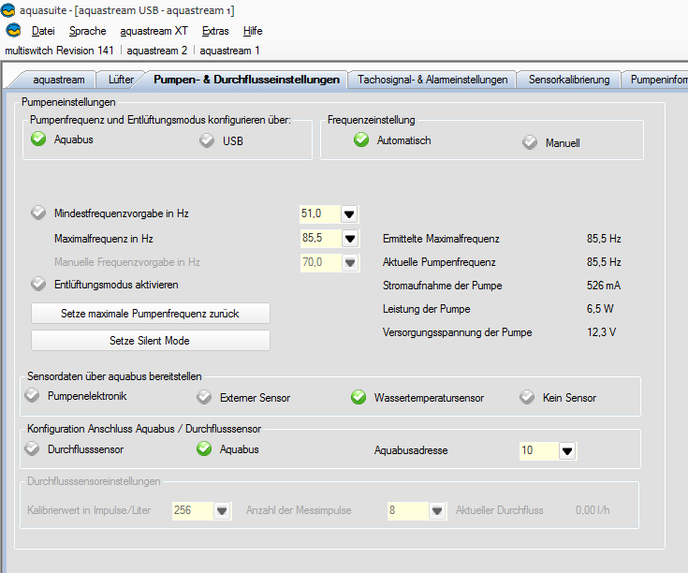
Task: Open the Sensorkalibrierung tab
Action: [x=569, y=80]
